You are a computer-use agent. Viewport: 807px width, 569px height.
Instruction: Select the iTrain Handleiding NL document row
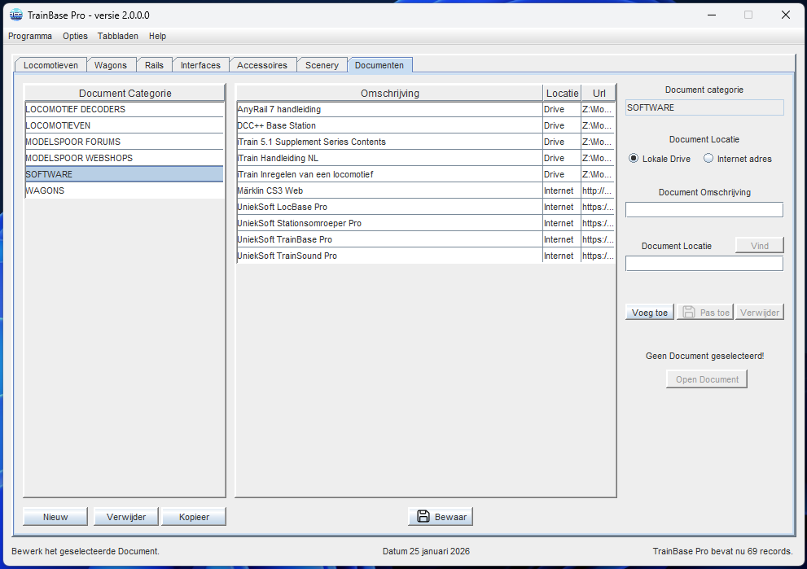(388, 158)
